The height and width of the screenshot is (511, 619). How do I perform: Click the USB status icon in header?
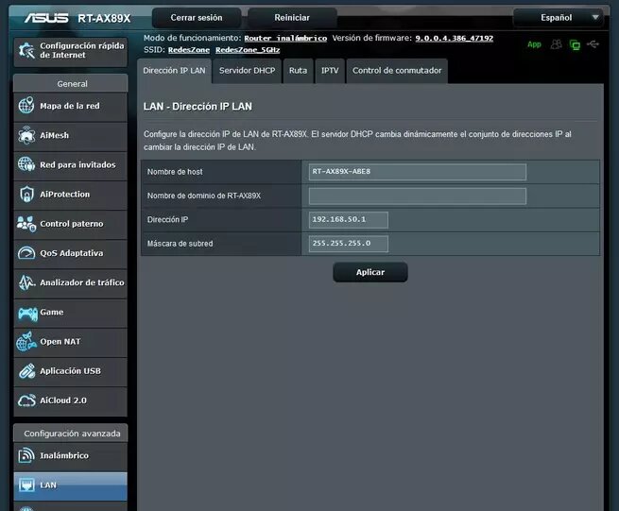pos(593,44)
